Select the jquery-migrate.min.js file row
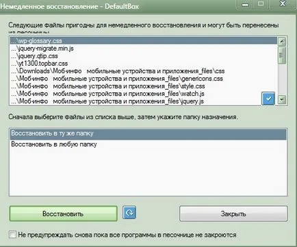The image size is (297, 247). [144, 49]
